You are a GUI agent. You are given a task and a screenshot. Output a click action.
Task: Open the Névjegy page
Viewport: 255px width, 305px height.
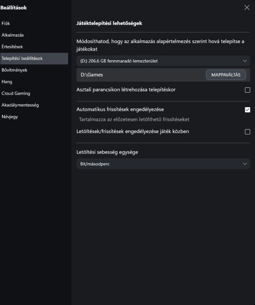coord(10,117)
